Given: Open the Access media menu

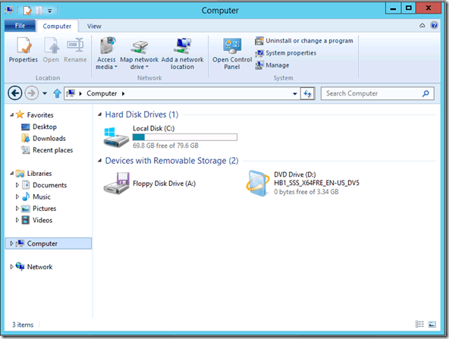Looking at the screenshot, I should (x=106, y=53).
